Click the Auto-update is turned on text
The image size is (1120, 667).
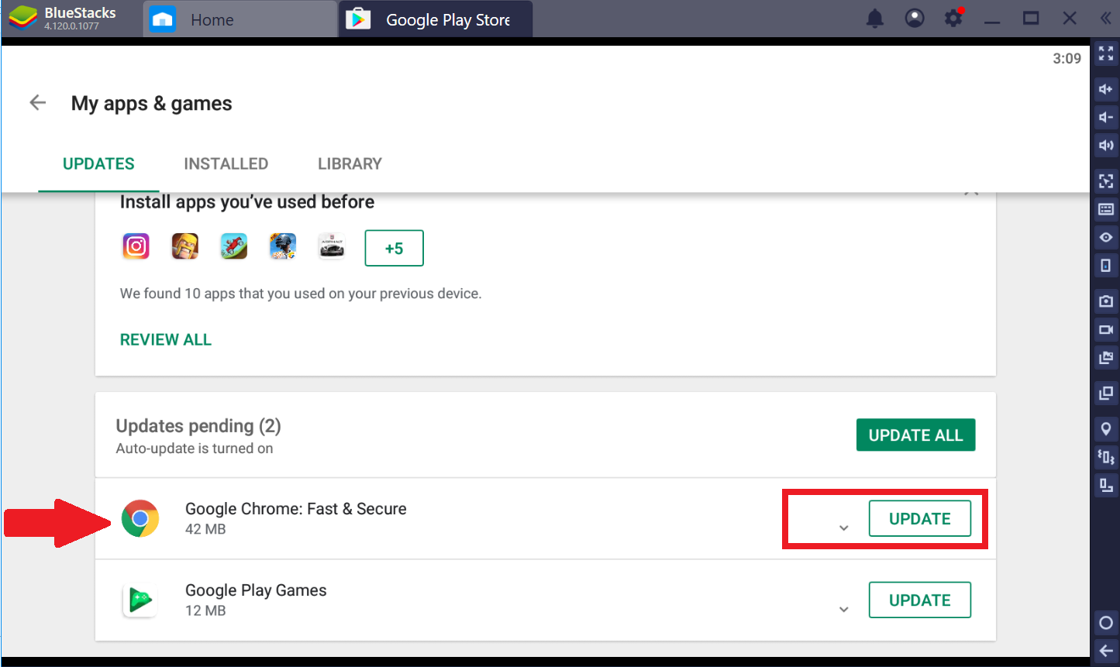[195, 449]
